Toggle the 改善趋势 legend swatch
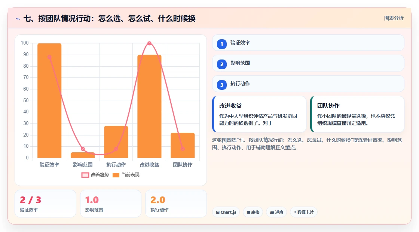The image size is (419, 232). click(x=85, y=175)
